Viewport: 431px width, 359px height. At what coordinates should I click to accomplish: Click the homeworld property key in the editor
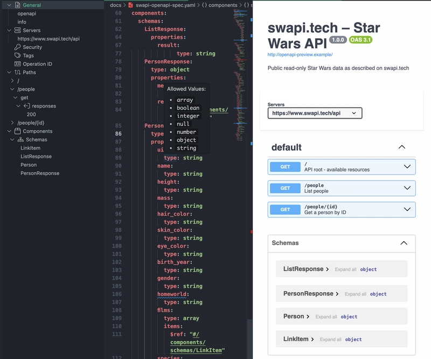click(172, 294)
